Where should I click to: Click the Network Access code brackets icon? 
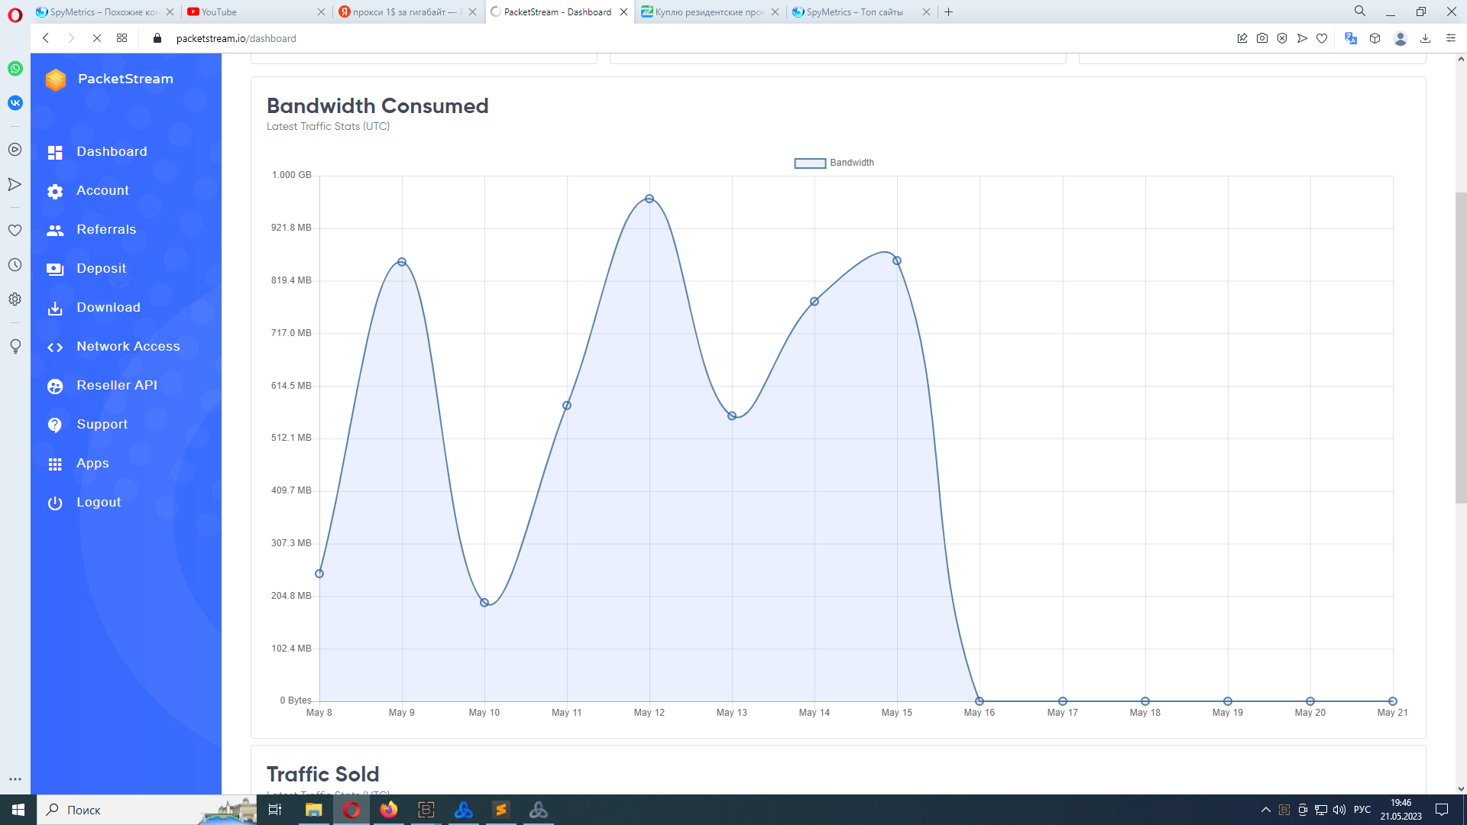pyautogui.click(x=55, y=348)
